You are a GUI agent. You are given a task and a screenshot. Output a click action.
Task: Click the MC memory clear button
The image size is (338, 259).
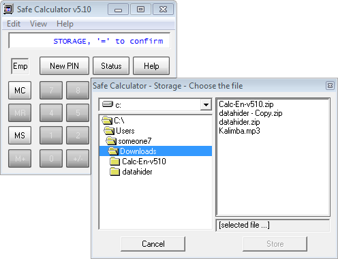click(20, 91)
